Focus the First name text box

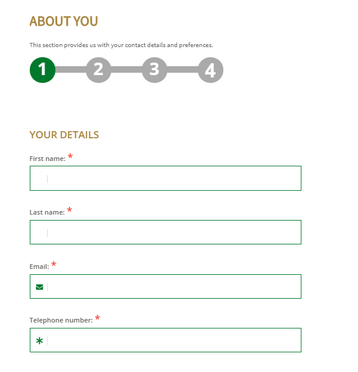tap(173, 178)
